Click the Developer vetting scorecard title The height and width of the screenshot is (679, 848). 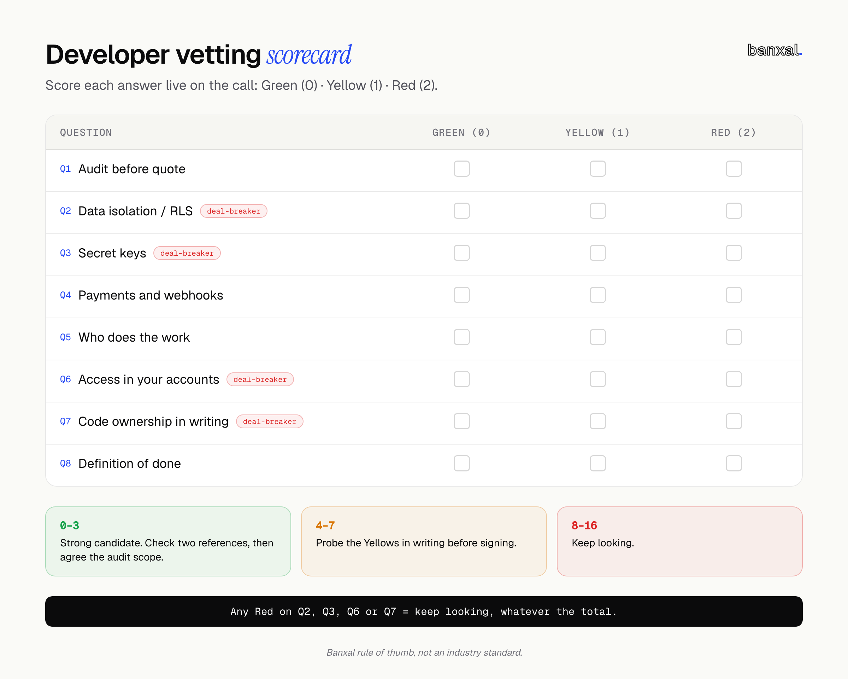(x=199, y=54)
